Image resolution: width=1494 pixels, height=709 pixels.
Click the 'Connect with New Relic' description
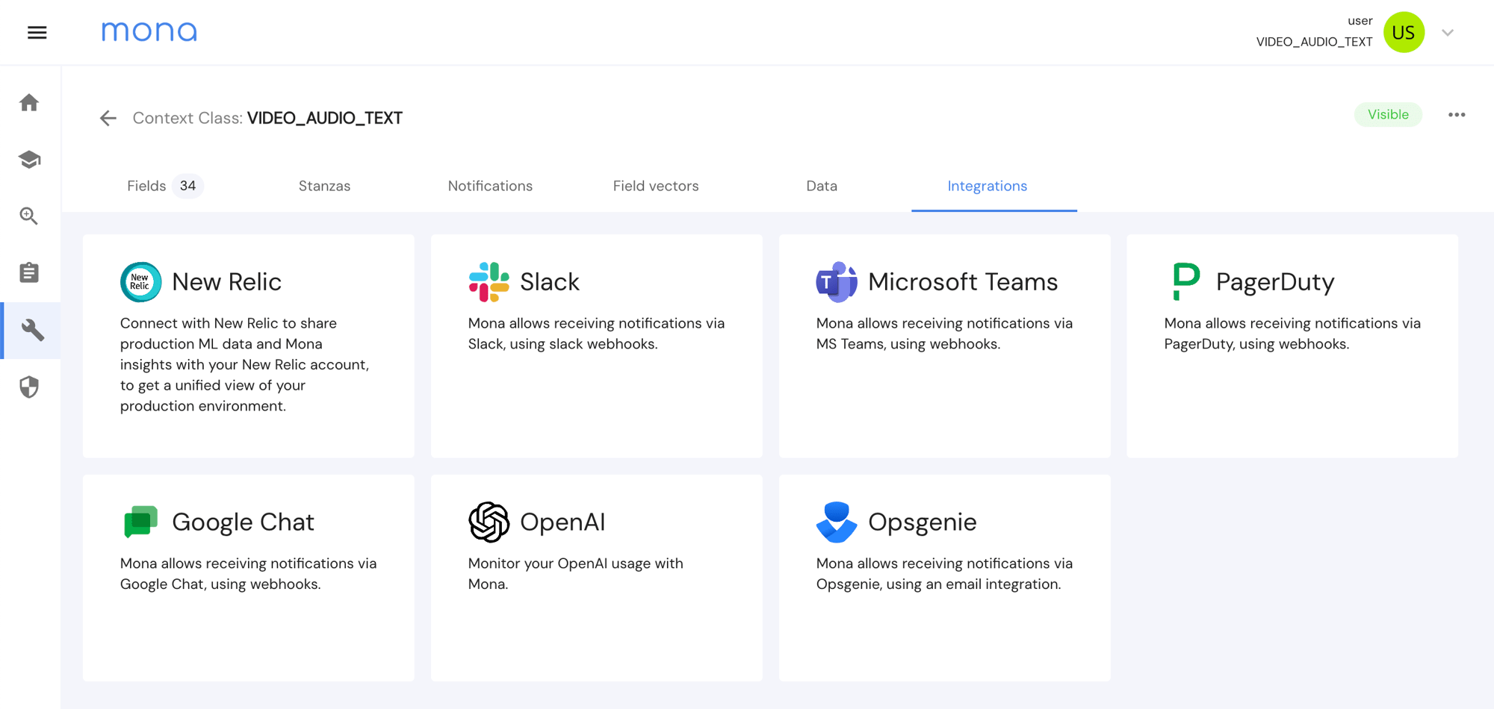pyautogui.click(x=245, y=364)
